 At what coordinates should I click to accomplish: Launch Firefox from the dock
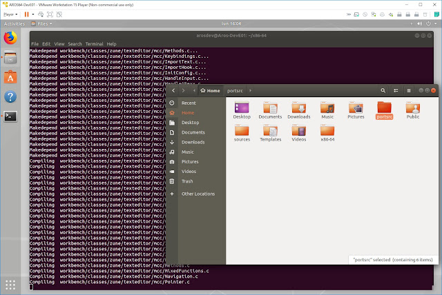[x=10, y=38]
